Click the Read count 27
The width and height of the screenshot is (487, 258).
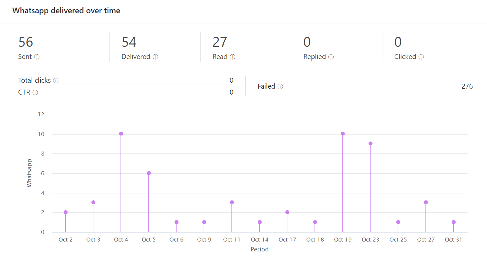[x=220, y=42]
